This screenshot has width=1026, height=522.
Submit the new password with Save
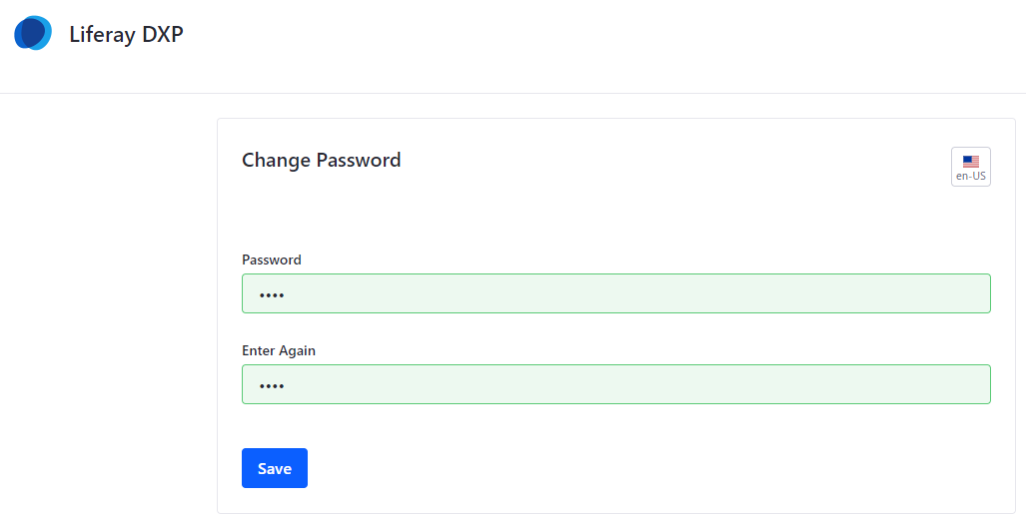click(x=274, y=468)
